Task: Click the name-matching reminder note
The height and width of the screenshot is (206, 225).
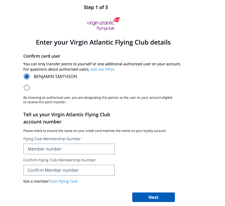Action: 95,131
